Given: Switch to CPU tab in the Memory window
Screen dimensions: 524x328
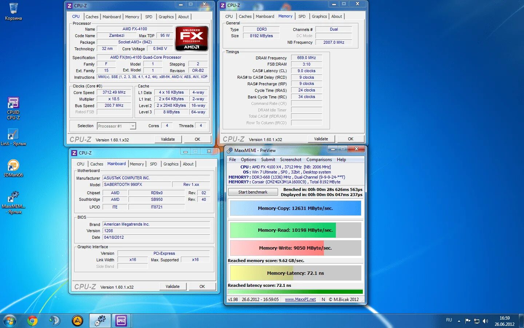Looking at the screenshot, I should [x=229, y=16].
